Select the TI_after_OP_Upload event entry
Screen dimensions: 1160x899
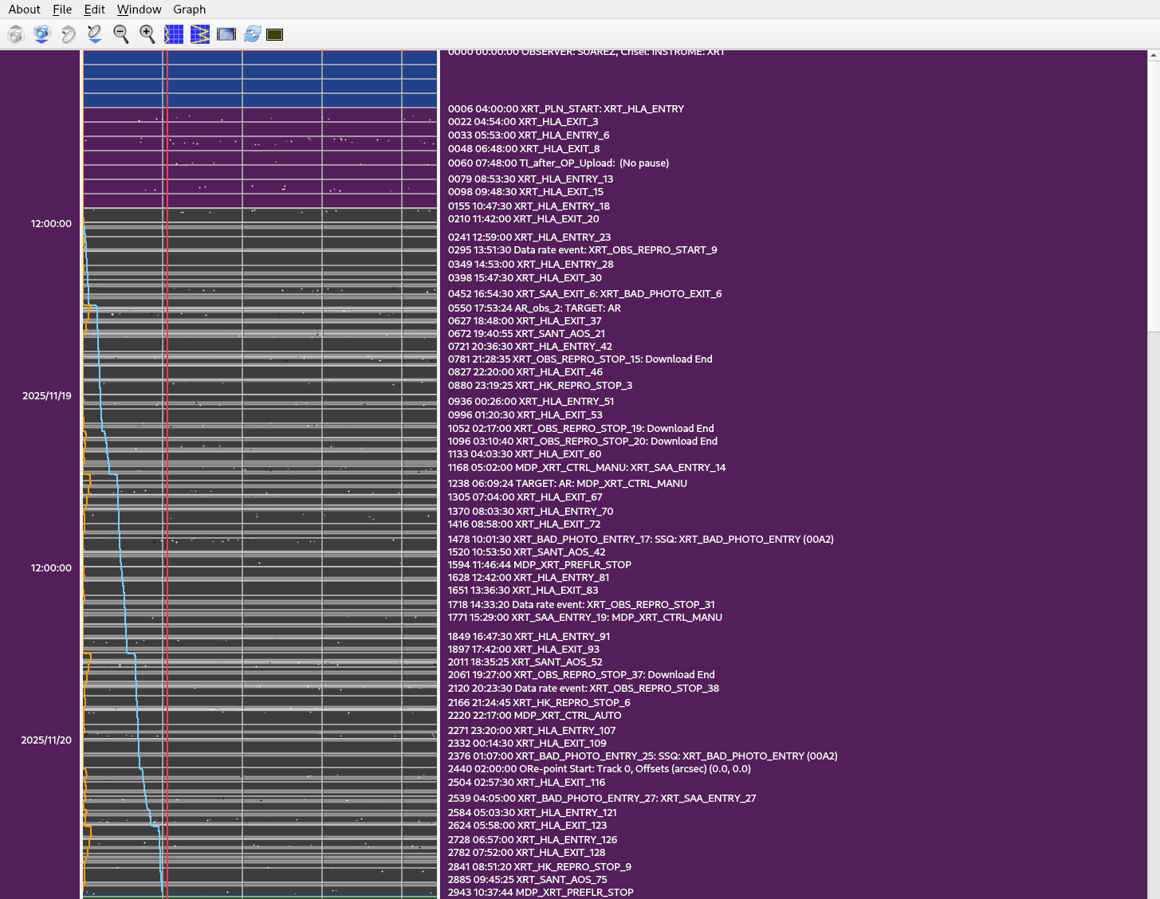click(558, 163)
